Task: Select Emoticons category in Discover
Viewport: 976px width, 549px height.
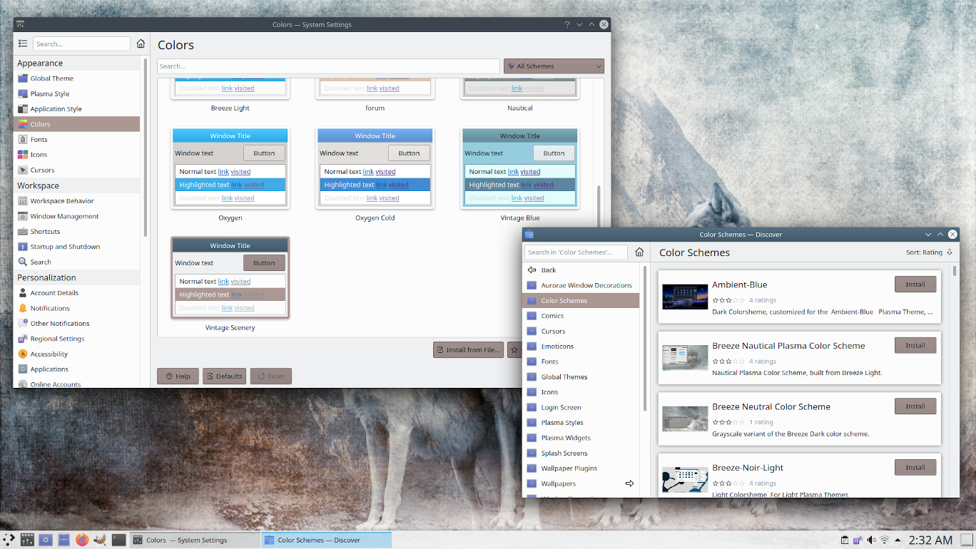Action: pyautogui.click(x=581, y=347)
